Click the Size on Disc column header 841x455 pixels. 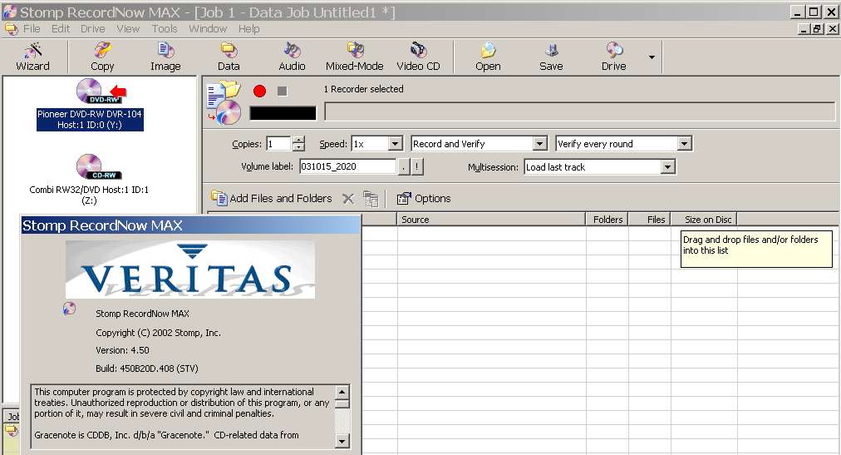[704, 219]
